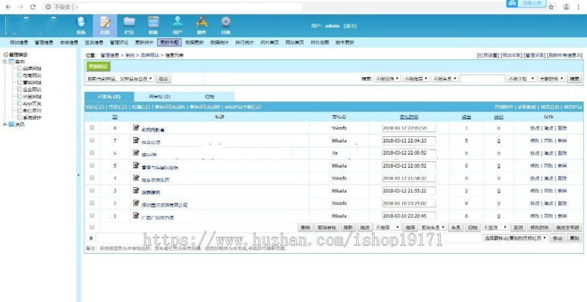The height and width of the screenshot is (302, 587).
Task: Open the Chrome profile avatar icon
Action: (x=566, y=7)
